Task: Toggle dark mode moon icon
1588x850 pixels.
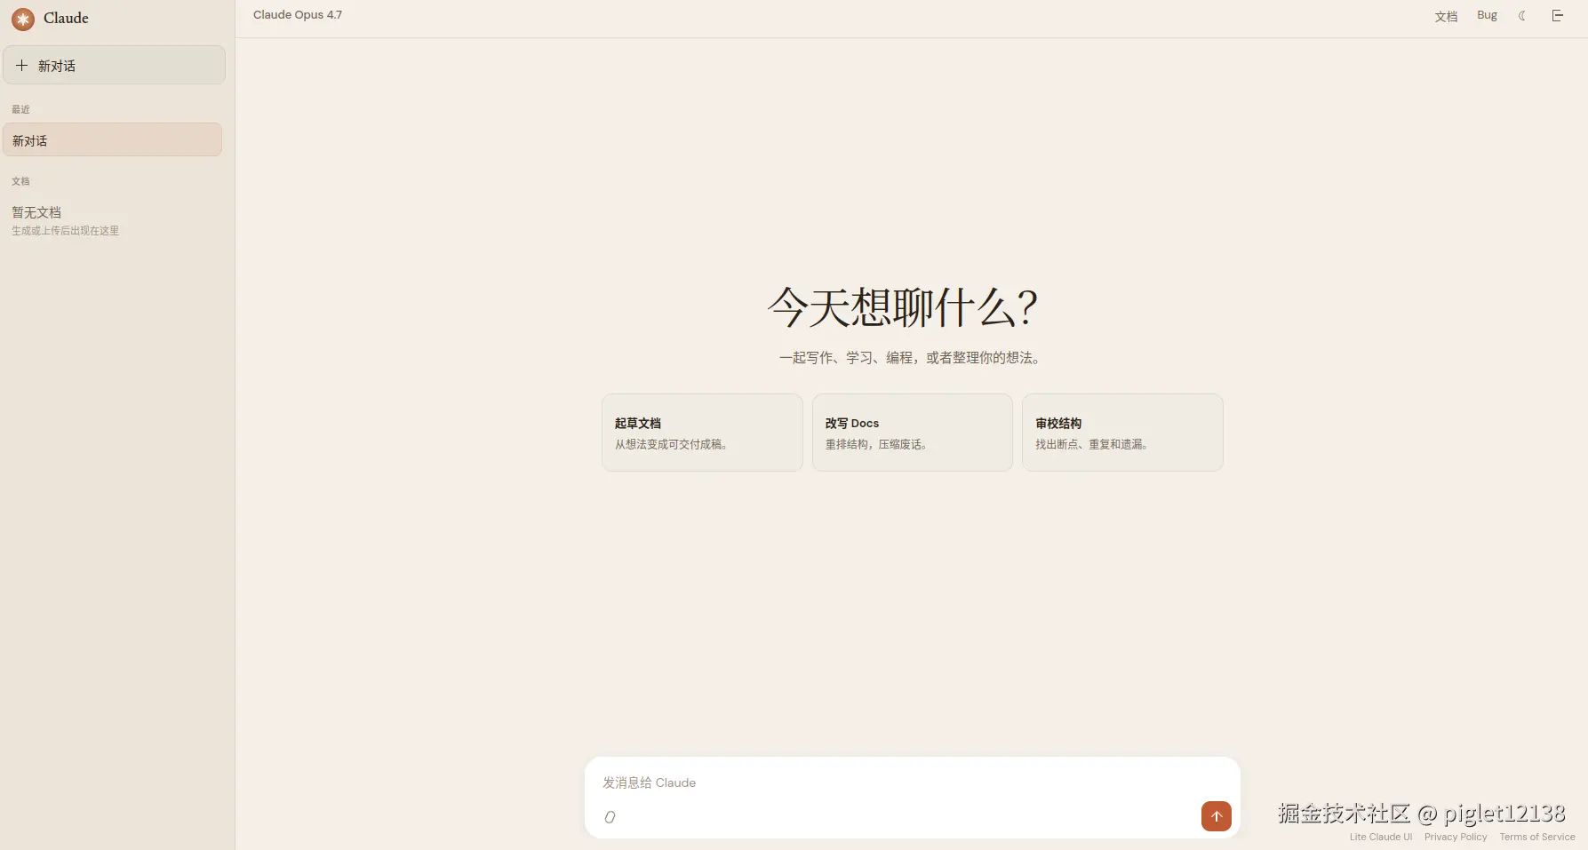Action: click(x=1522, y=16)
